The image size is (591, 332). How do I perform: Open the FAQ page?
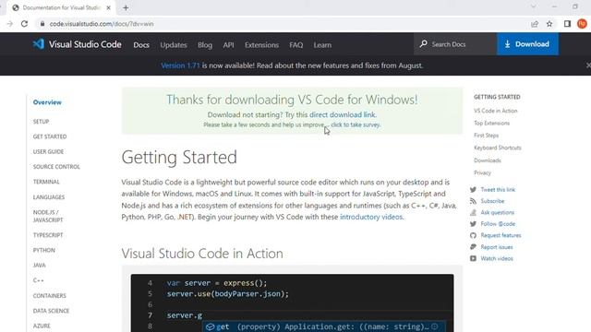[x=295, y=45]
